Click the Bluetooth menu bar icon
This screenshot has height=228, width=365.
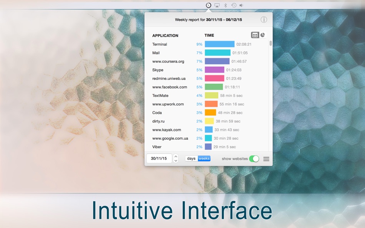[x=225, y=5]
